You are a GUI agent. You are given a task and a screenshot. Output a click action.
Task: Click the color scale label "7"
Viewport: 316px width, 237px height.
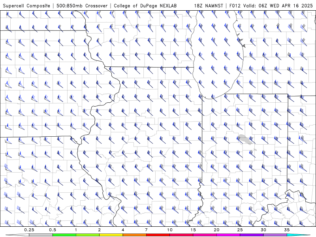coord(146,230)
